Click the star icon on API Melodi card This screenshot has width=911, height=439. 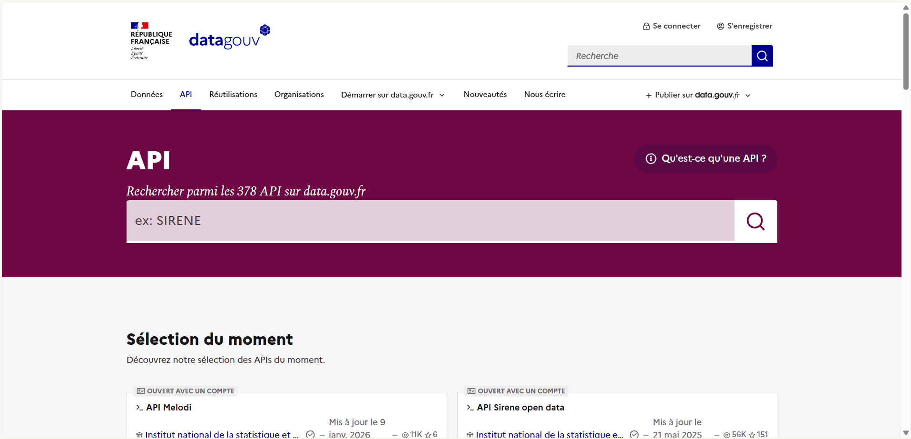pos(428,435)
